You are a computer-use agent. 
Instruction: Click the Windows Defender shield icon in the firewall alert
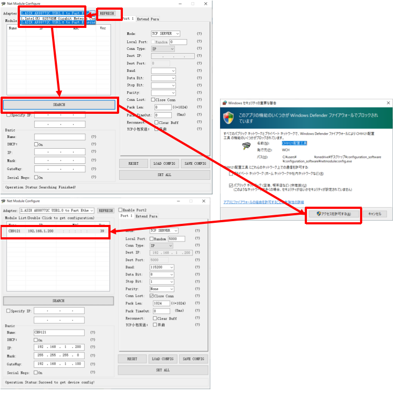pos(229,118)
